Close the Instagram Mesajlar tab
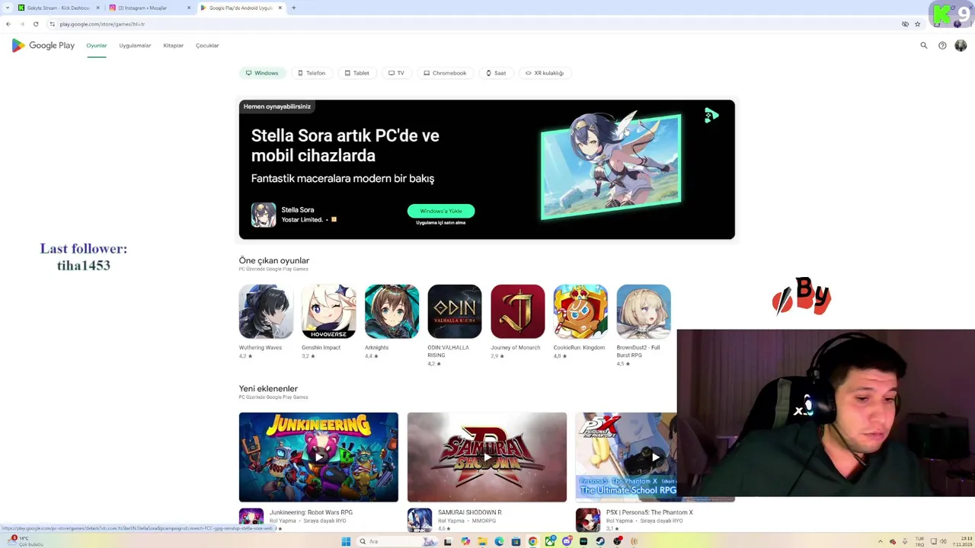This screenshot has height=548, width=975. (x=189, y=8)
